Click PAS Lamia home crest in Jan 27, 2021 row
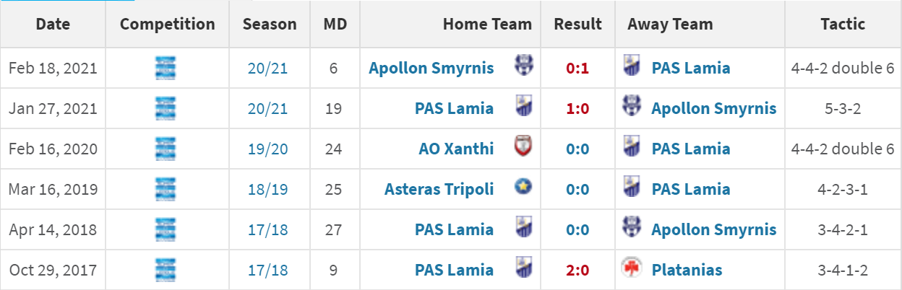Image resolution: width=902 pixels, height=290 pixels. (523, 107)
